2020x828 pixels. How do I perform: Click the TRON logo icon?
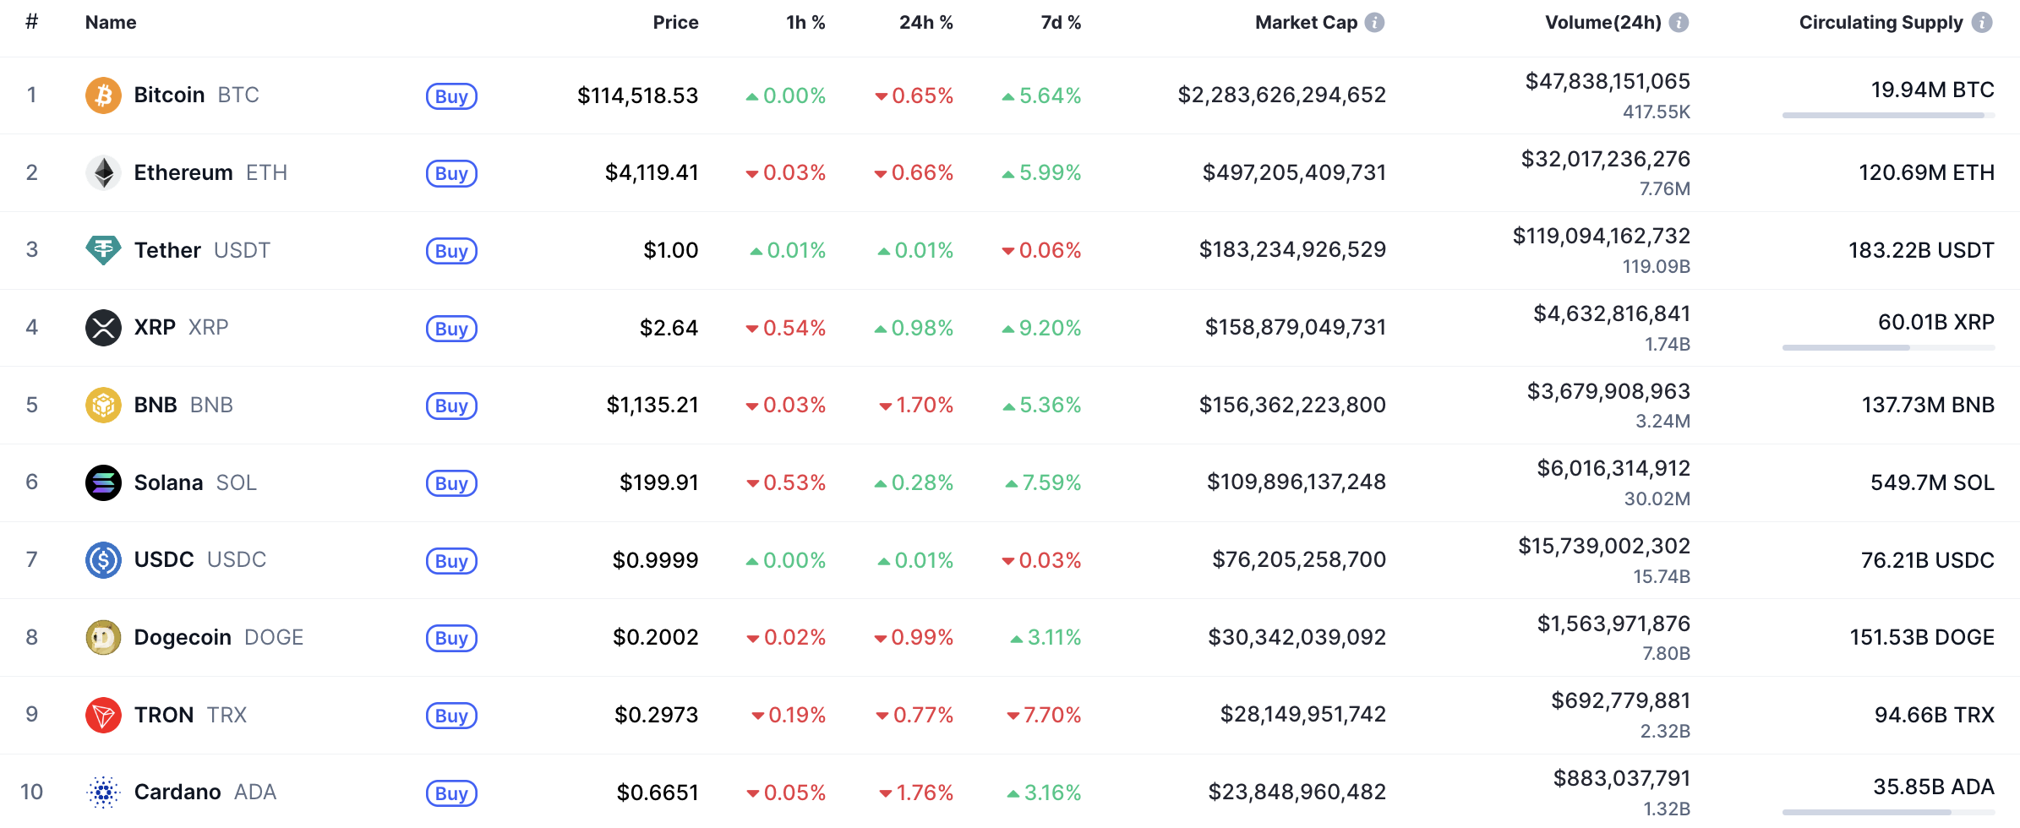click(103, 715)
